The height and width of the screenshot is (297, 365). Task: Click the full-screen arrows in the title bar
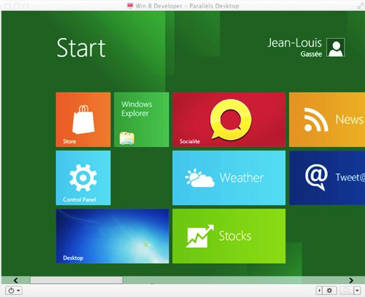360,6
